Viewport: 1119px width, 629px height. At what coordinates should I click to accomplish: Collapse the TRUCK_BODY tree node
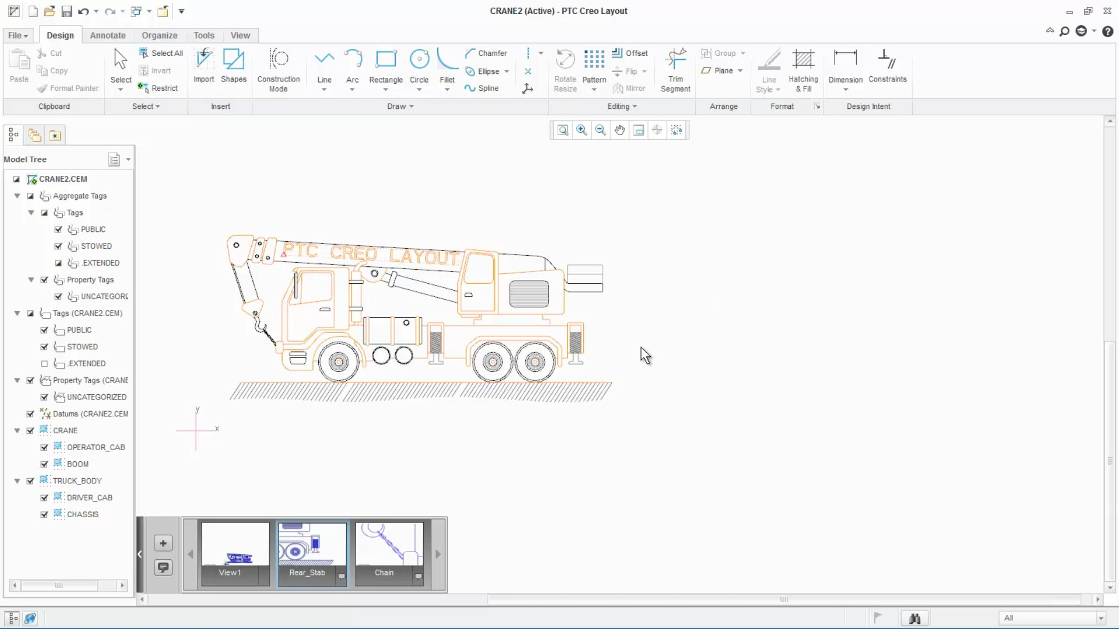(x=17, y=480)
